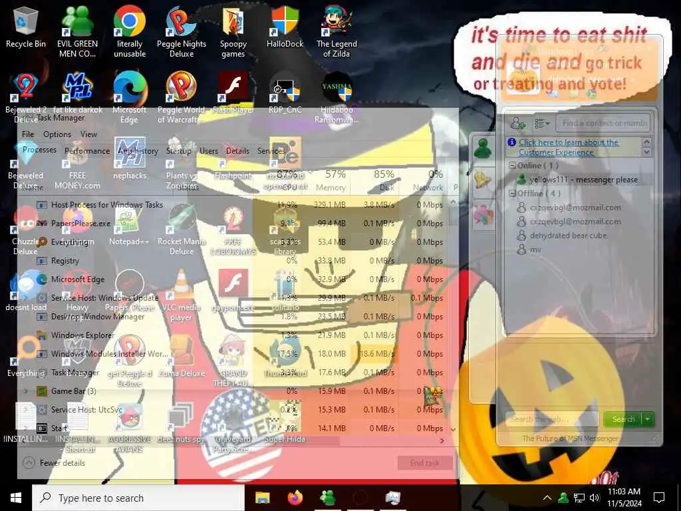Select the Peggle Nights Deluxe desktop icon
Screen dimensions: 681x511
pos(182,31)
